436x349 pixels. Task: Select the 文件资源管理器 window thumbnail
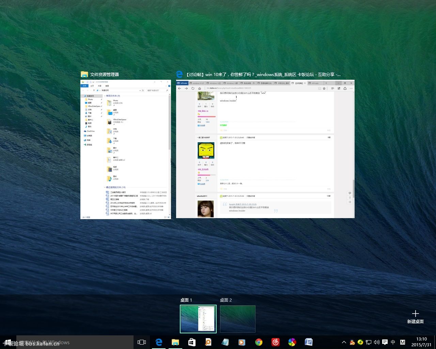(x=126, y=149)
